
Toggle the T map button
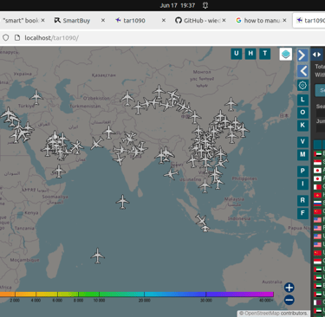click(x=265, y=54)
